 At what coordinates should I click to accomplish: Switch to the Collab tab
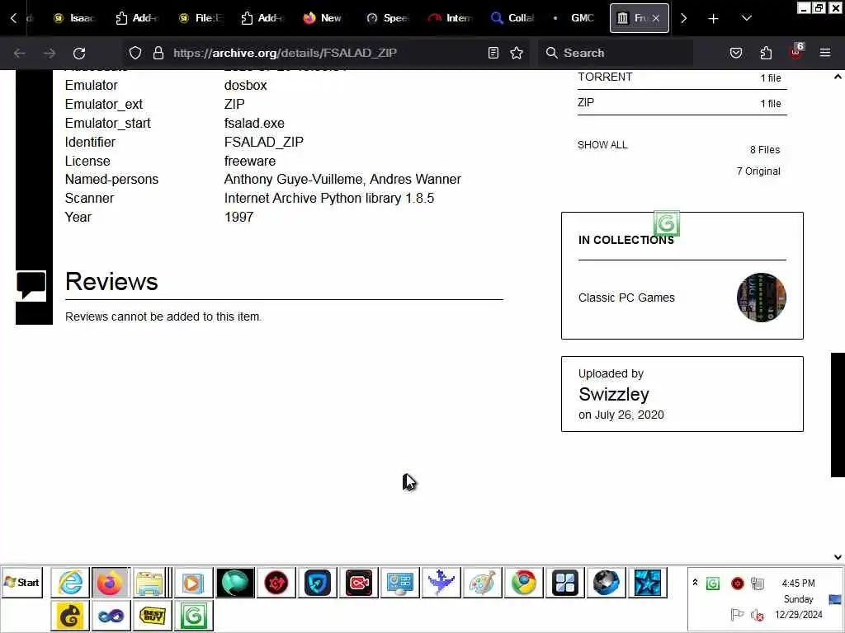[512, 18]
